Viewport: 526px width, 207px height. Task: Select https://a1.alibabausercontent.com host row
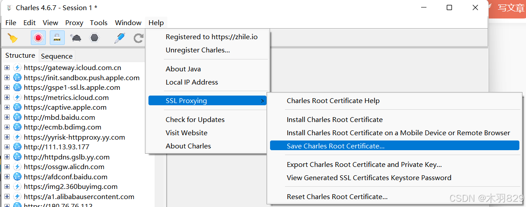tap(79, 196)
